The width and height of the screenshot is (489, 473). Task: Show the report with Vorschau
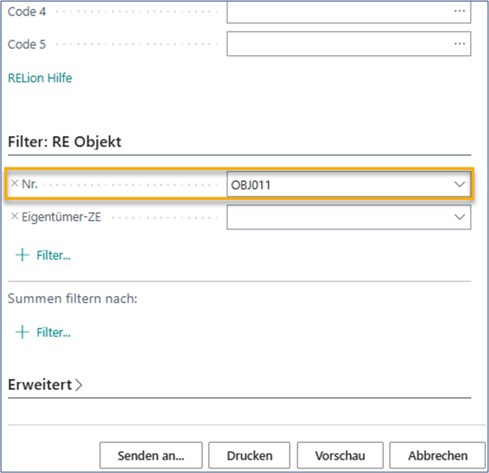(339, 455)
